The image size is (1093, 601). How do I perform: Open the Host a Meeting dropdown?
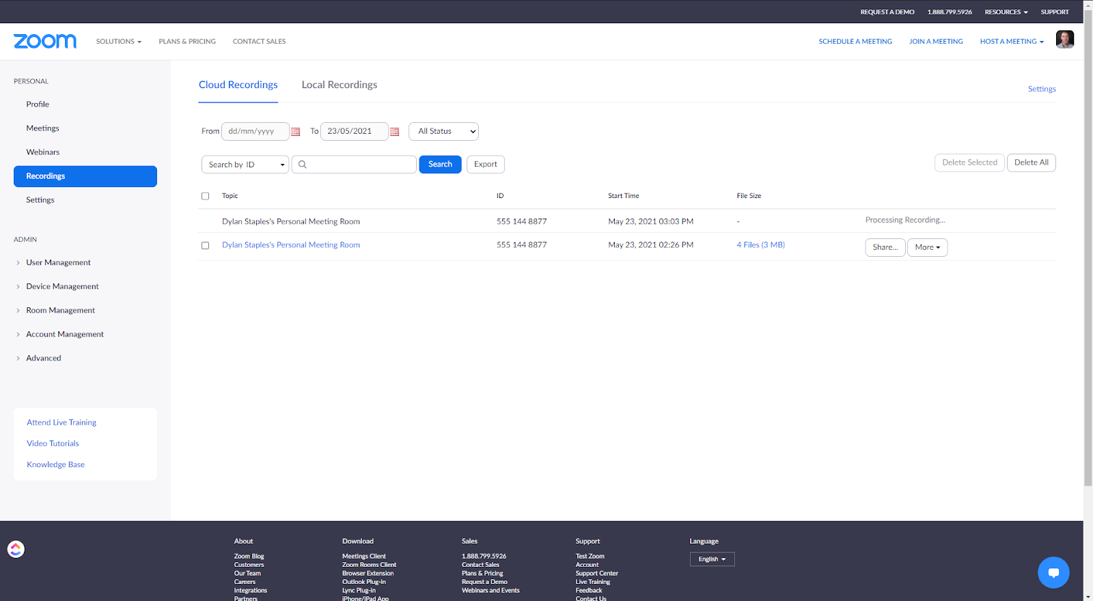point(1012,42)
